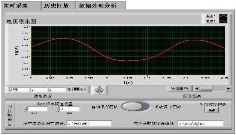The height and width of the screenshot is (135, 236).
Task: Click the 保存 manual save button
Action: [x=212, y=110]
